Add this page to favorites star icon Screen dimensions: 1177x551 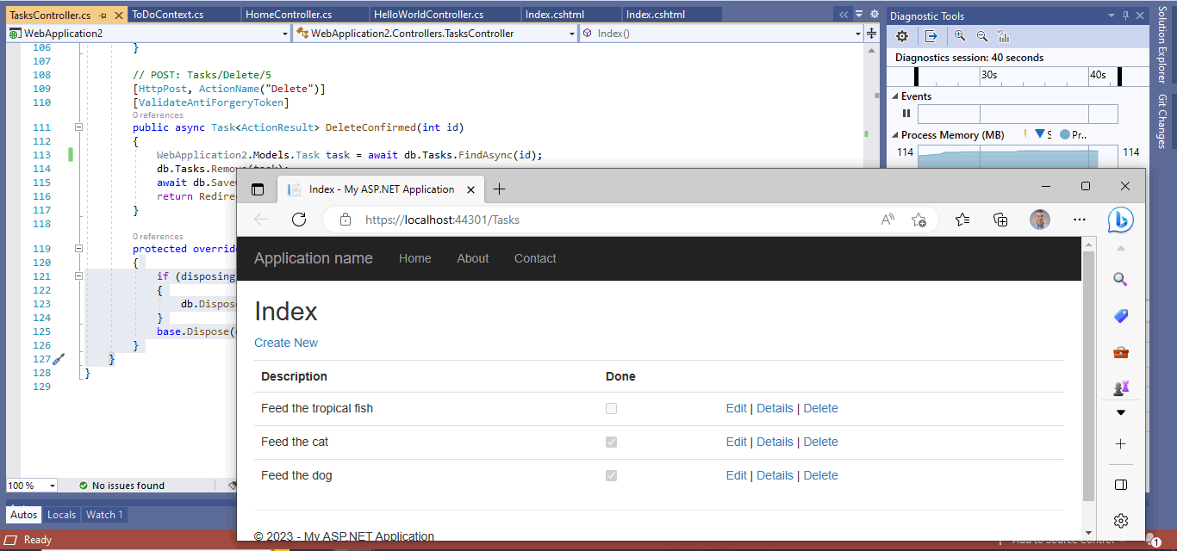coord(919,220)
